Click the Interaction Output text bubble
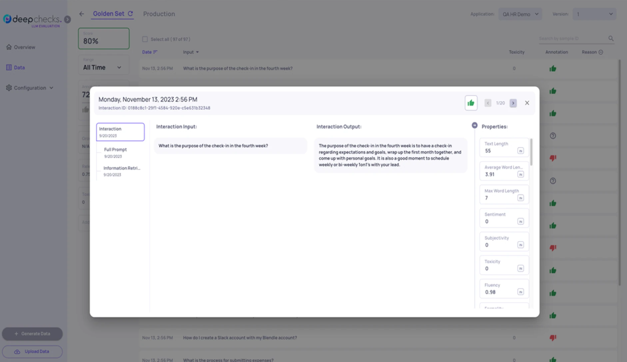This screenshot has width=627, height=362. pyautogui.click(x=390, y=155)
